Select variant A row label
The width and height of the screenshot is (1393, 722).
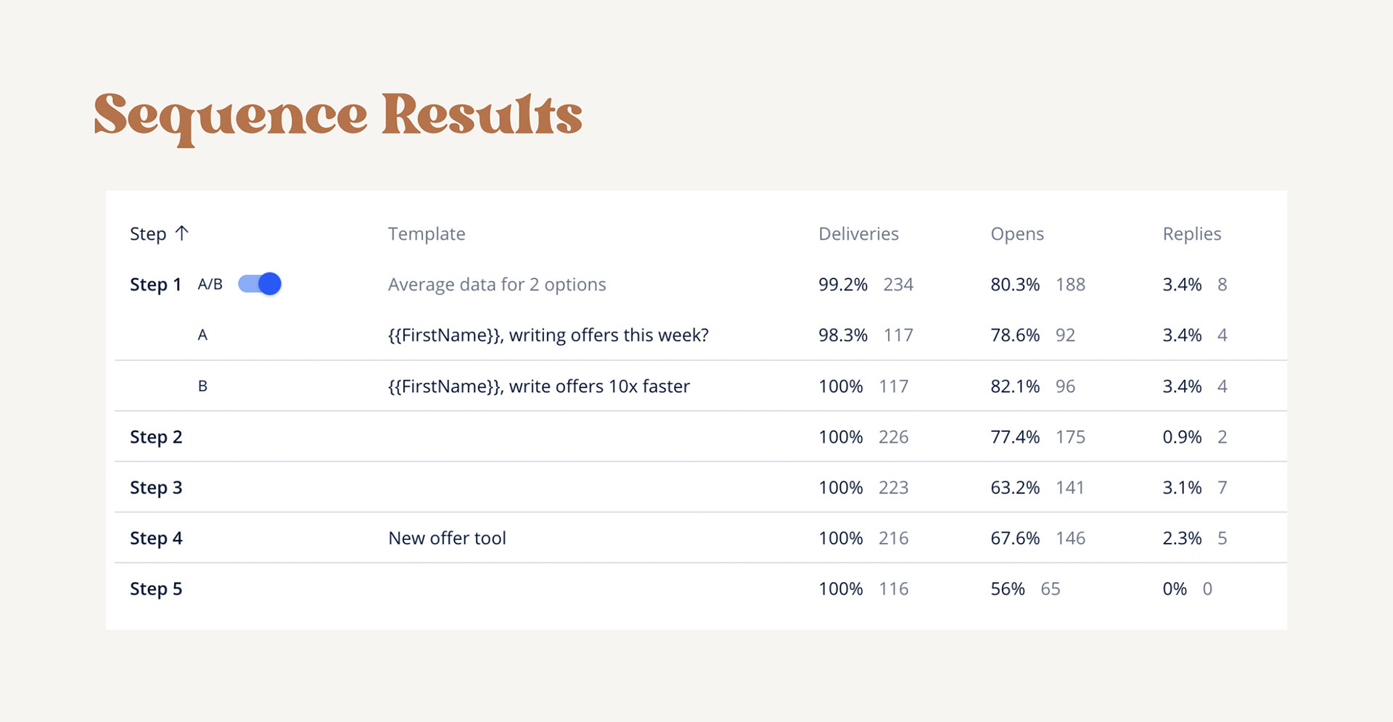tap(202, 335)
